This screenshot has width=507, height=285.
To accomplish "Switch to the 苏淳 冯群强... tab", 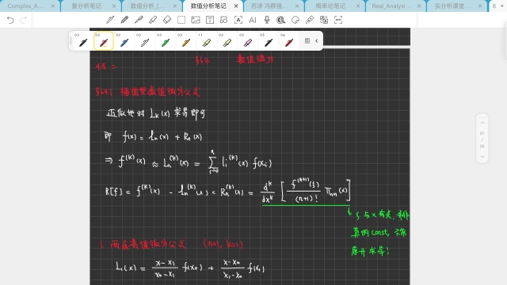I will [x=269, y=6].
